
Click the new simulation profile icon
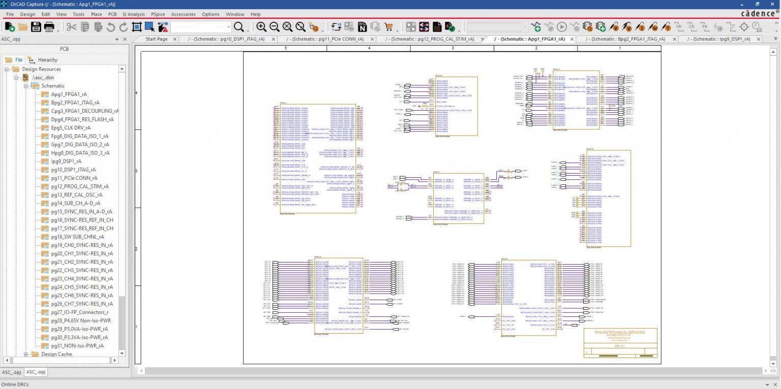pos(536,27)
